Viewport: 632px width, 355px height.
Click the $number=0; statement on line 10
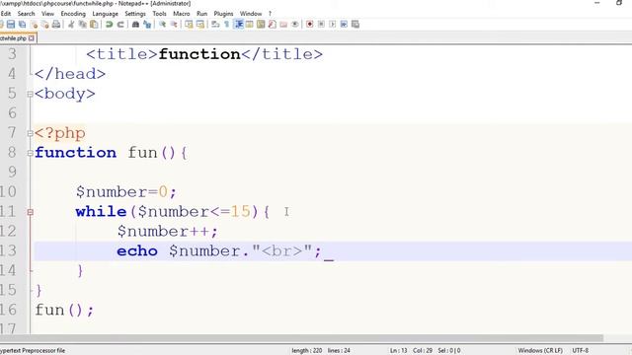click(126, 192)
